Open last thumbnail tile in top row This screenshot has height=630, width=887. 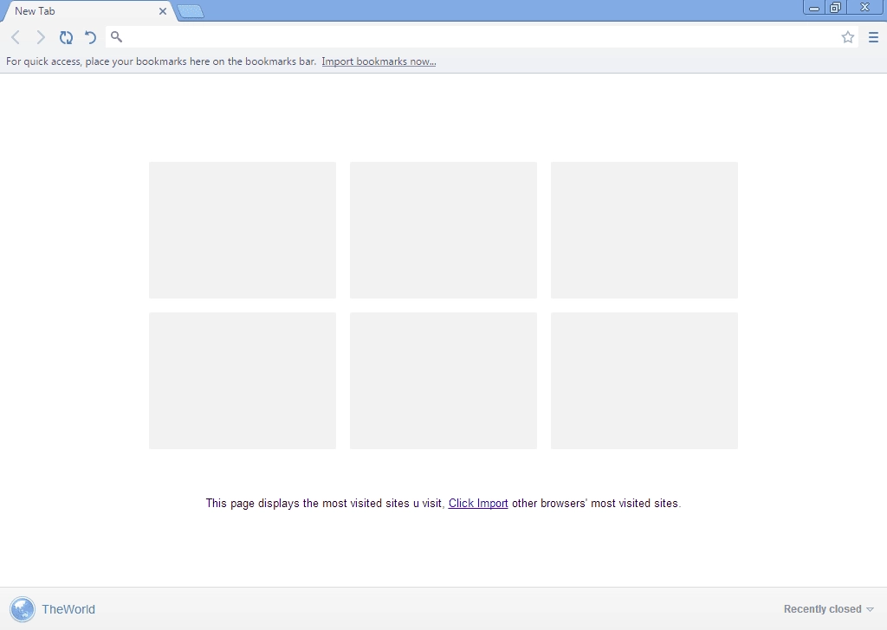tap(644, 230)
